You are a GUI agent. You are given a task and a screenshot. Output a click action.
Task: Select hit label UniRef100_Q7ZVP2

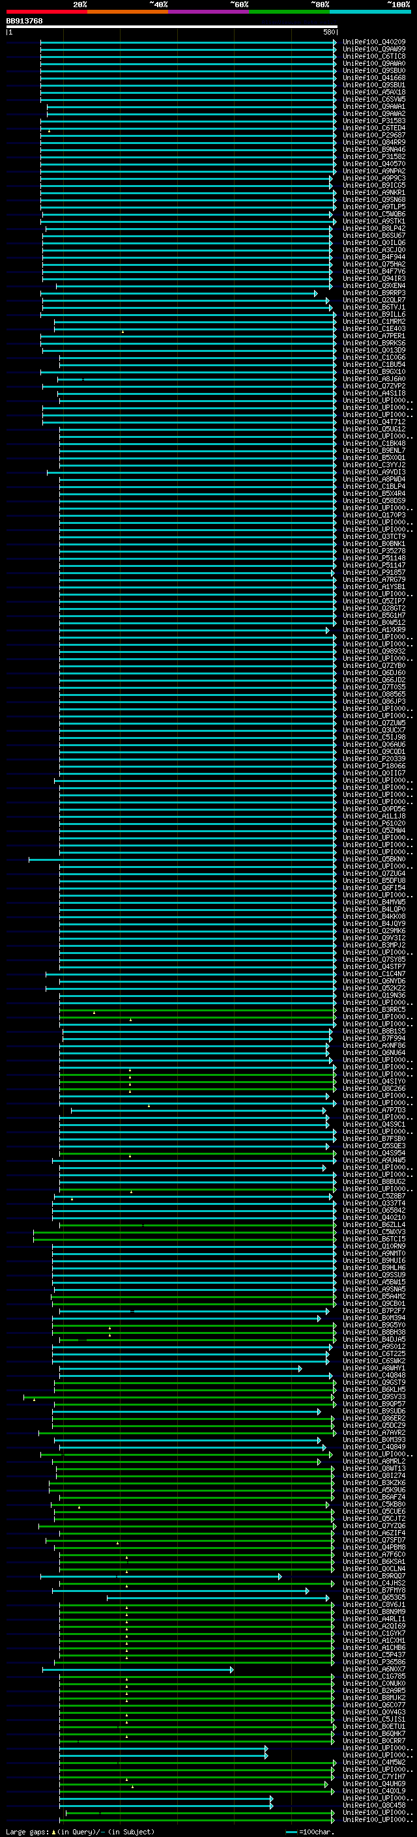pos(374,386)
